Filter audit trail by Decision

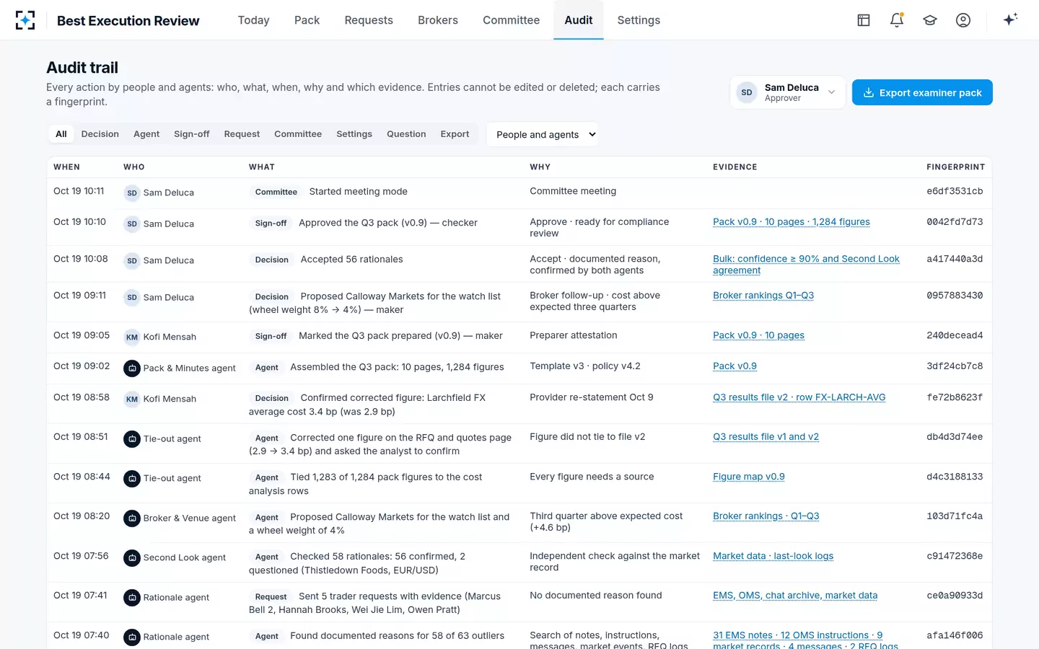pos(100,134)
